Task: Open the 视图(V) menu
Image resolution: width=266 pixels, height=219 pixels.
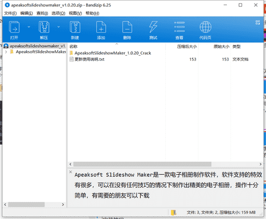Action: click(x=75, y=13)
